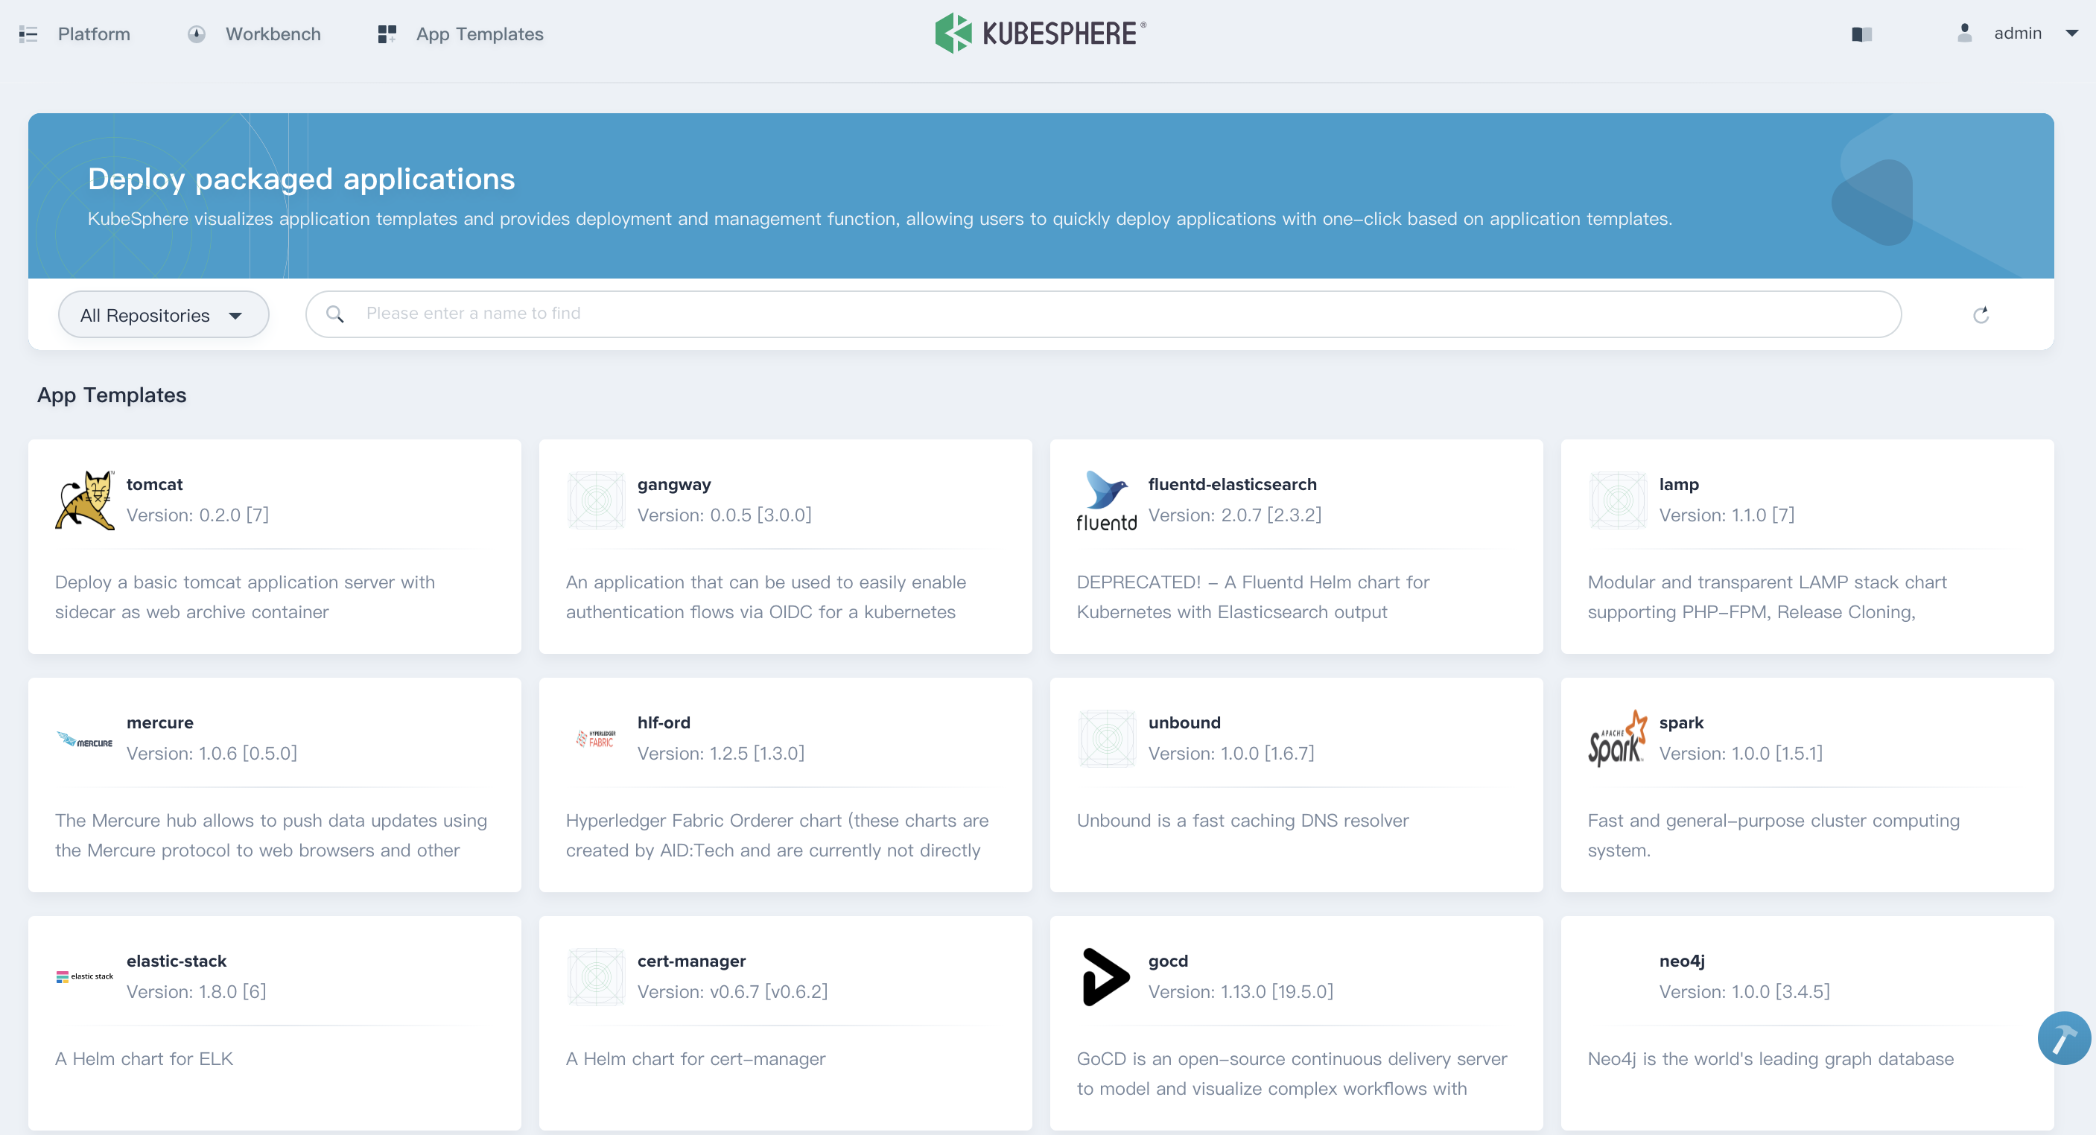Click the elastic stack logo

85,976
